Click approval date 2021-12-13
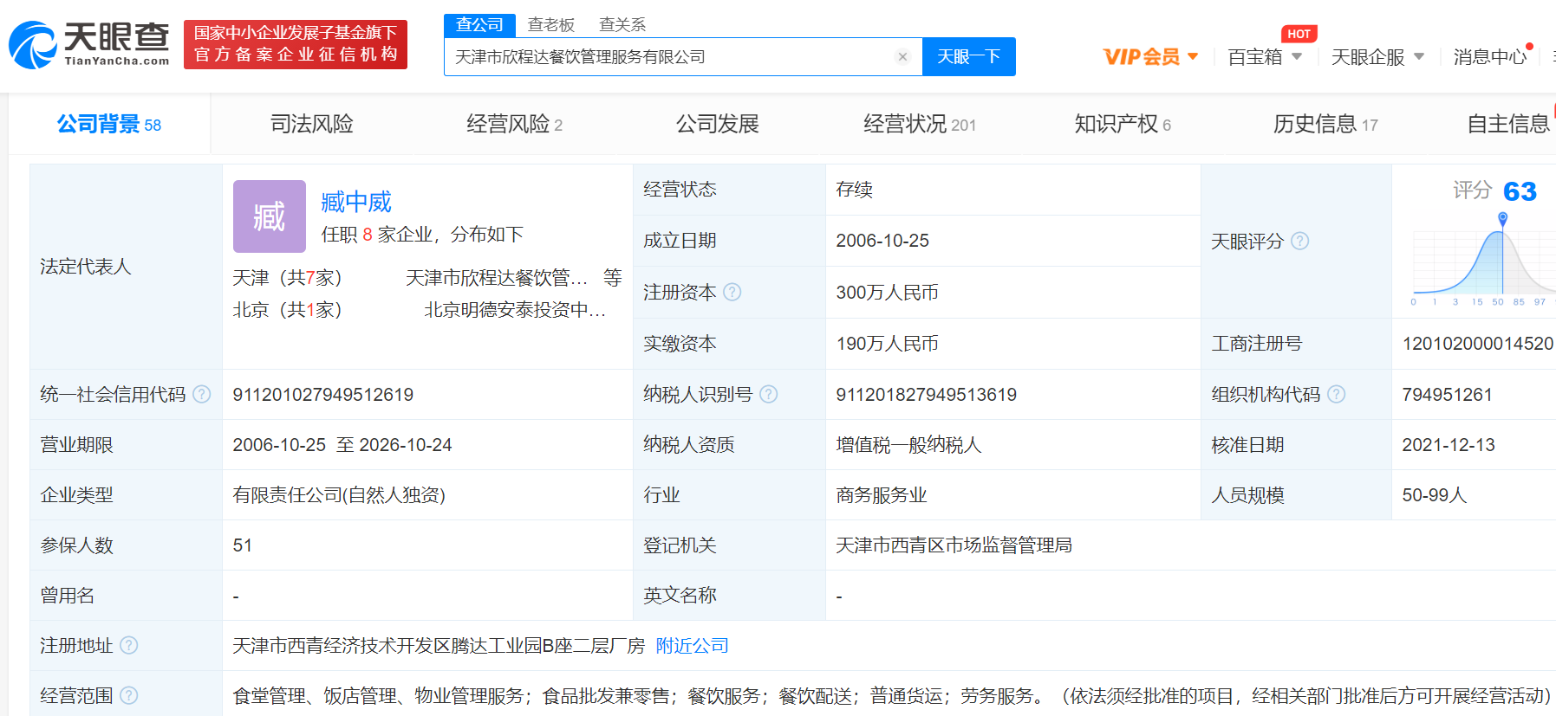The height and width of the screenshot is (716, 1556). pyautogui.click(x=1449, y=445)
